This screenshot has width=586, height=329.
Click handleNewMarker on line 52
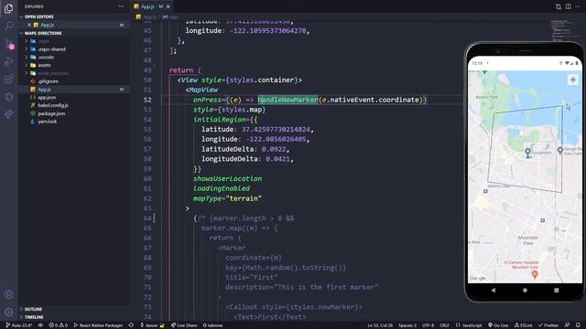(x=288, y=100)
